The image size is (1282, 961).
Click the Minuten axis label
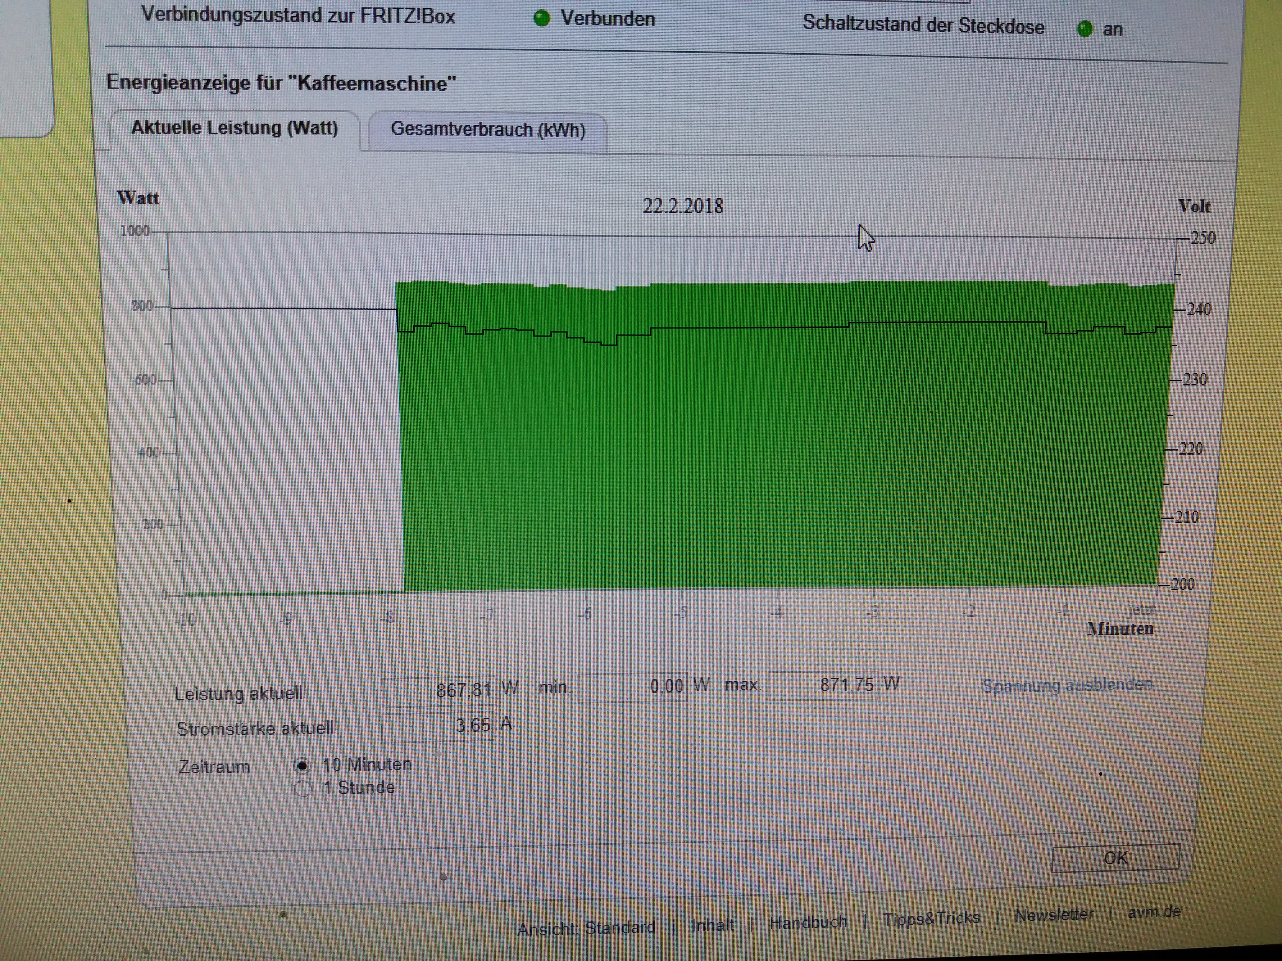click(x=1120, y=629)
